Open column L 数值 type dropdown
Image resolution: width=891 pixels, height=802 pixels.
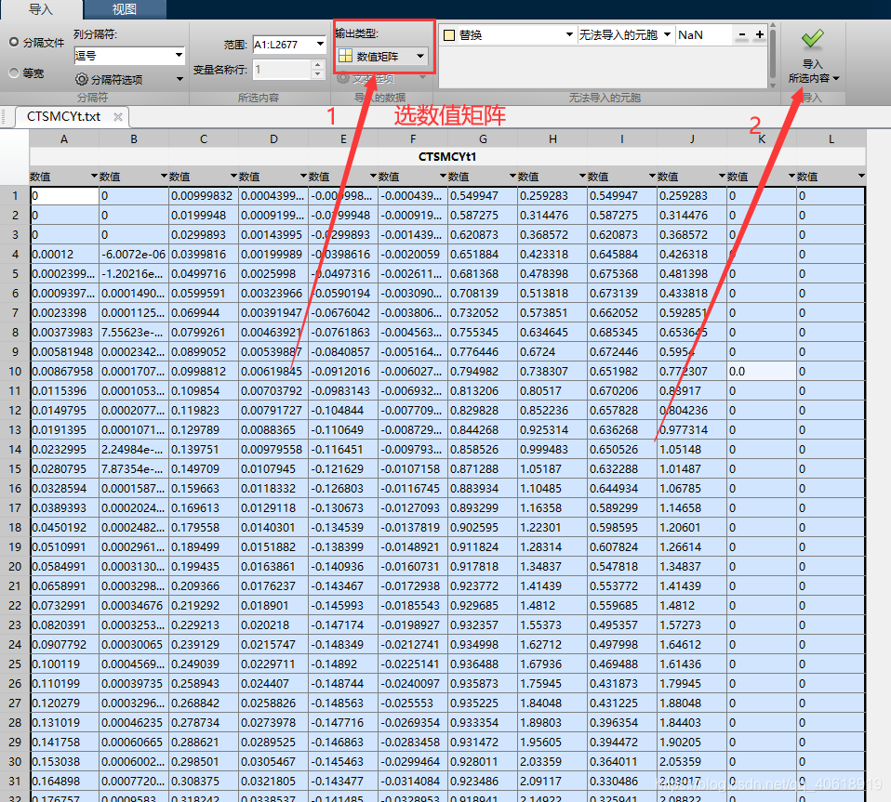tap(861, 177)
